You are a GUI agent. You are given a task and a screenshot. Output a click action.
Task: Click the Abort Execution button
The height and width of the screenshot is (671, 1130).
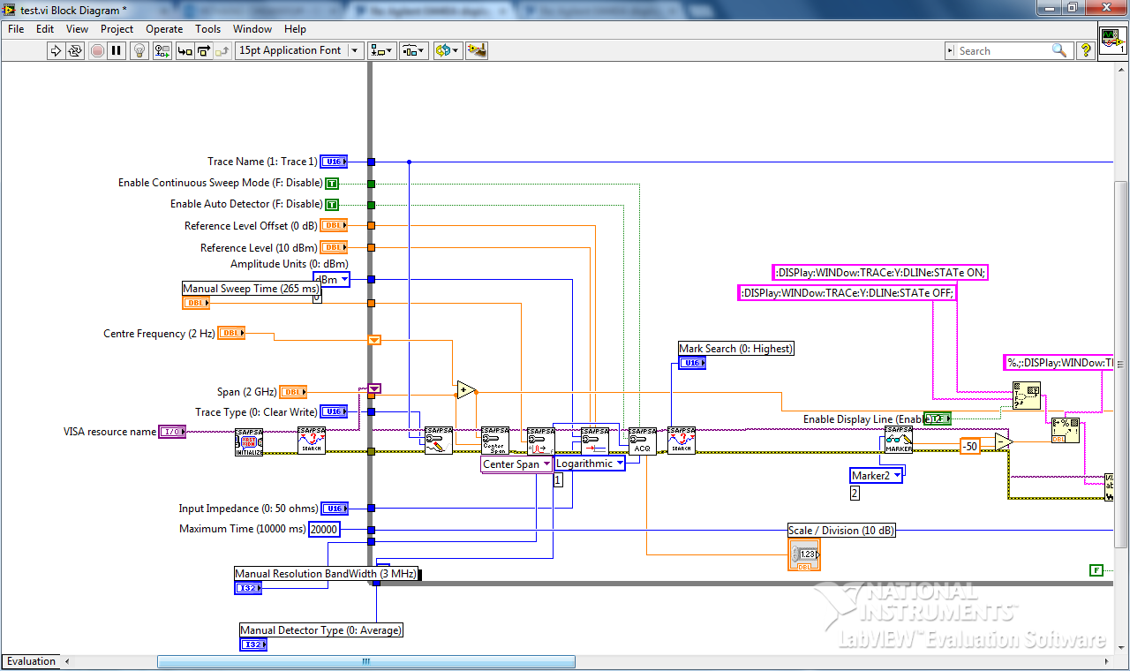pos(97,50)
